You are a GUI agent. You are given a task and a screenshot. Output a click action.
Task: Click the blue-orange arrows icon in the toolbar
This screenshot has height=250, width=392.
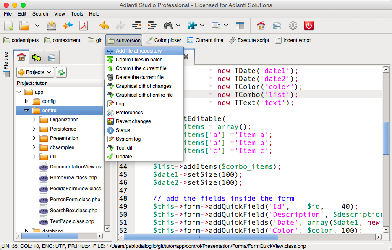click(68, 26)
